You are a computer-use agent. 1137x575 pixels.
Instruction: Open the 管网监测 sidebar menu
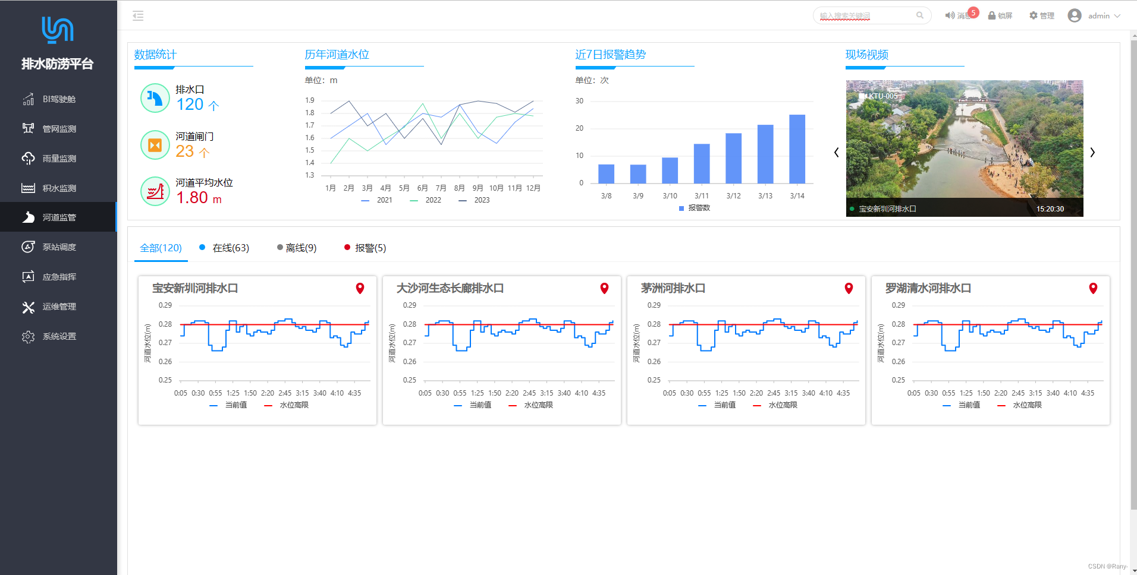coord(58,129)
